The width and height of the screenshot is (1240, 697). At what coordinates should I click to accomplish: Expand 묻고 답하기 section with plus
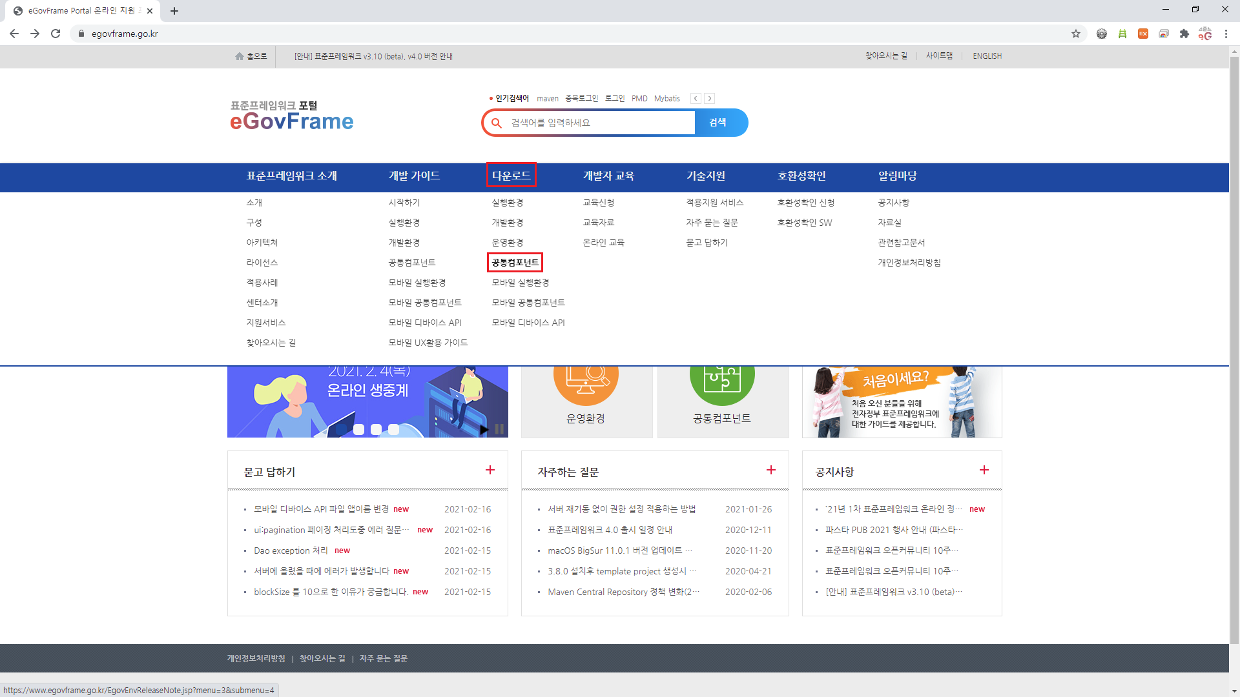(x=490, y=470)
